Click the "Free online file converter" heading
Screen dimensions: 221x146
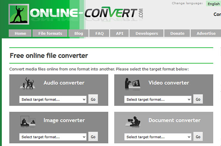[49, 56]
